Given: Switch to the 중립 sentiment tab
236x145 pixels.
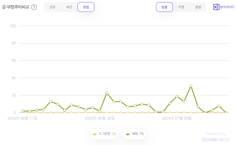Looking at the screenshot, I should 86,7.
